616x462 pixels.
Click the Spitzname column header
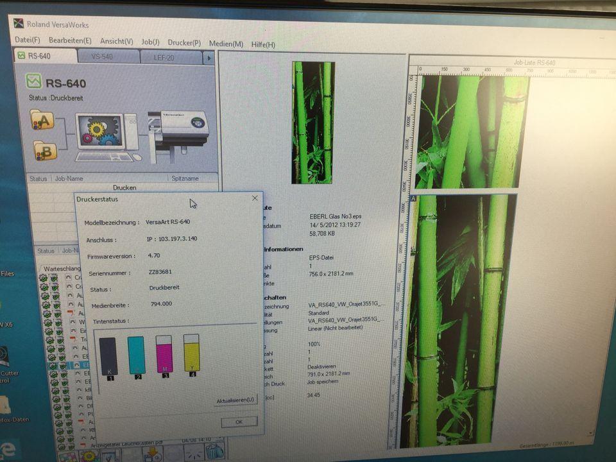coord(185,179)
